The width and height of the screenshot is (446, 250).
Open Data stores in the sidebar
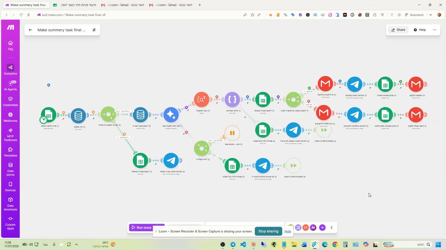coord(10,169)
